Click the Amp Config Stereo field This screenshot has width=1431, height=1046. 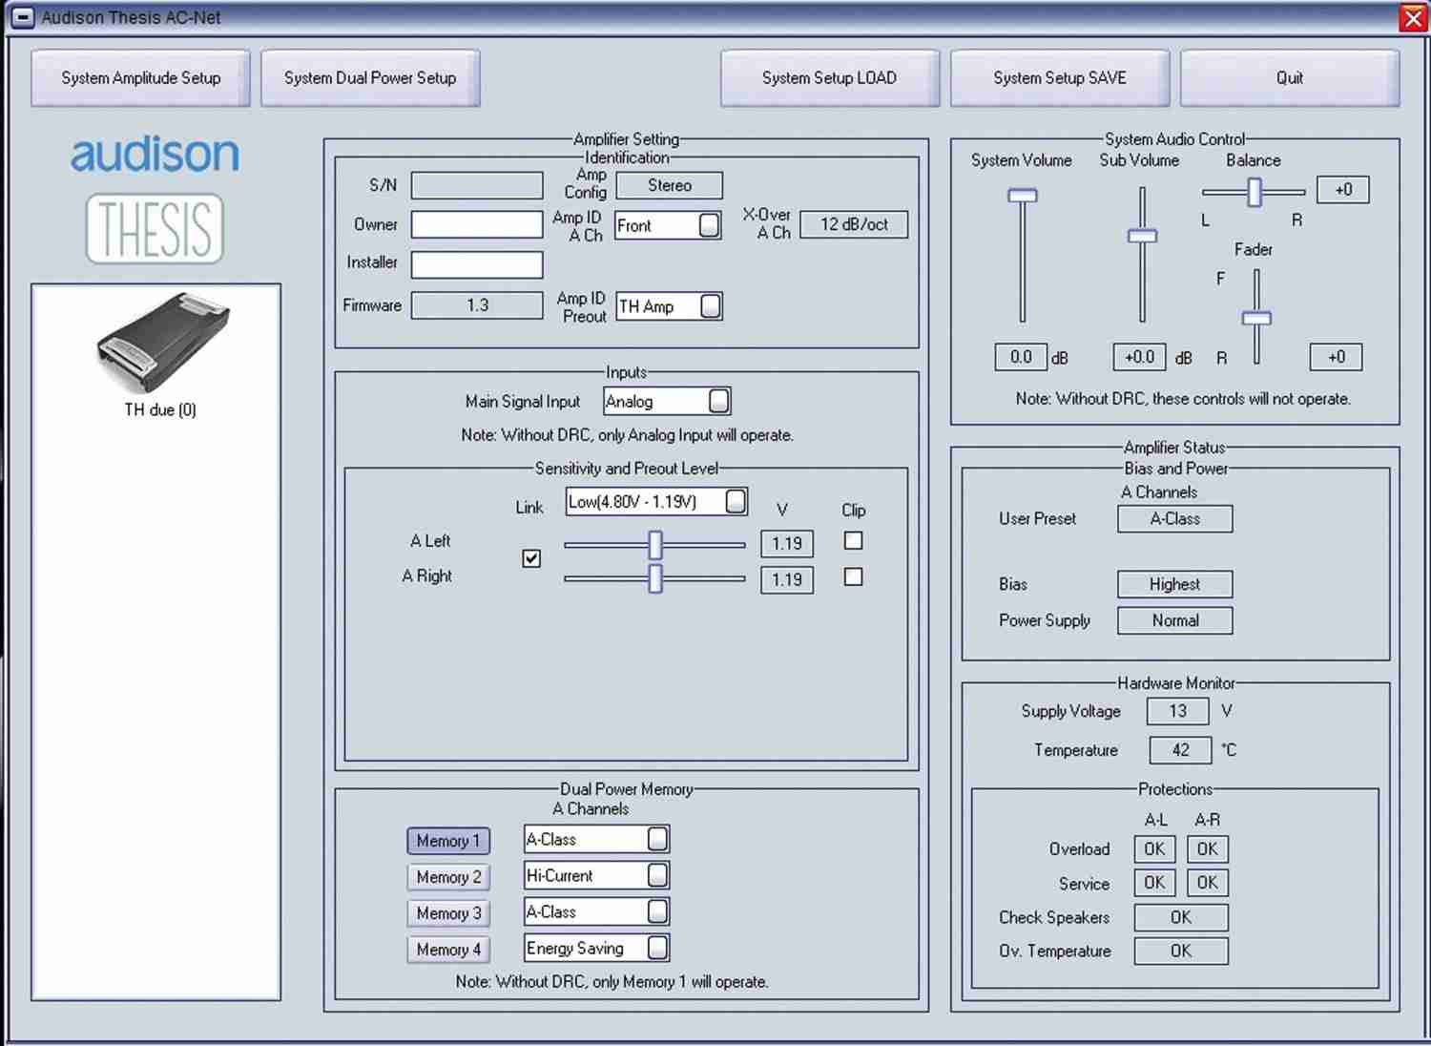(670, 185)
